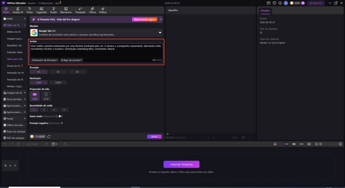Click the Dividir scissors tool
Image resolution: width=345 pixels, height=188 pixels.
pos(32,144)
